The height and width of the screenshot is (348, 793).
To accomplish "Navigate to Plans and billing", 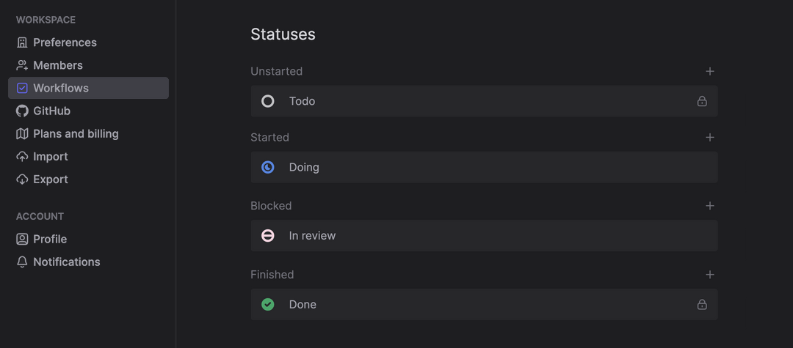I will point(76,133).
